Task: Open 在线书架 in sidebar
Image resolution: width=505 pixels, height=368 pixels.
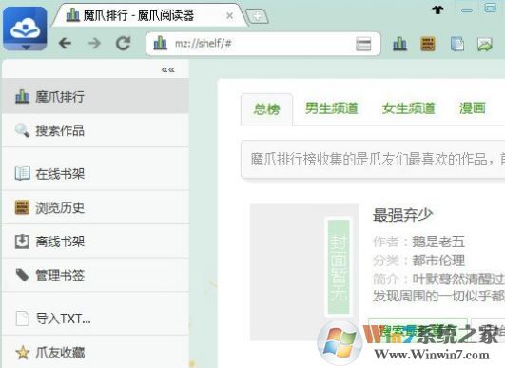Action: pos(95,174)
